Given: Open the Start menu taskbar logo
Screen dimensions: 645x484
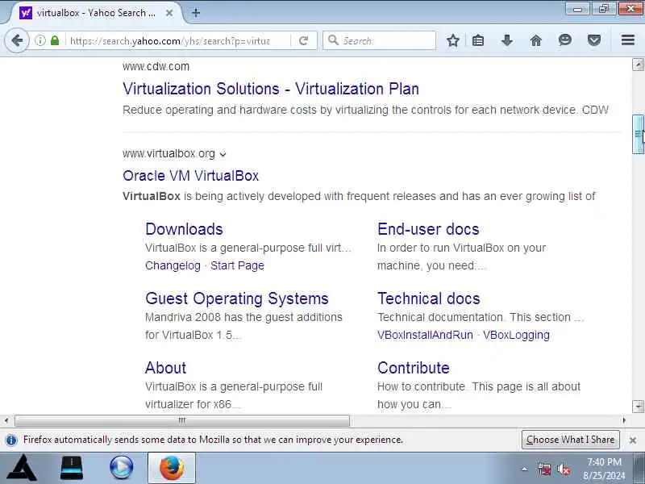Looking at the screenshot, I should tap(23, 468).
